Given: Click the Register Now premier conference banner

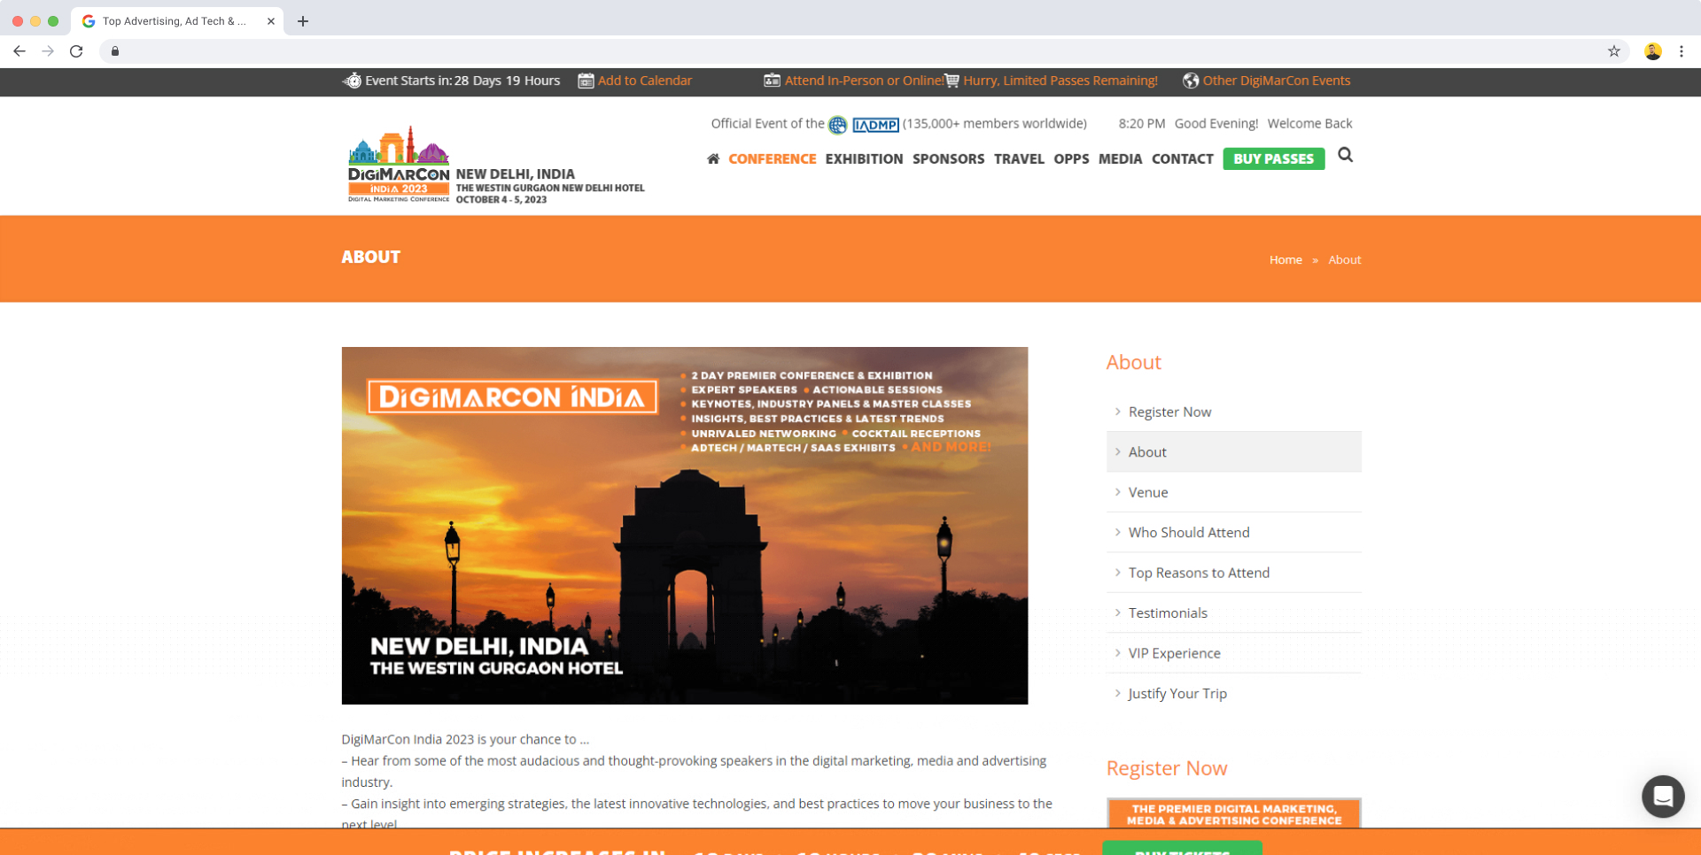Looking at the screenshot, I should [x=1234, y=813].
